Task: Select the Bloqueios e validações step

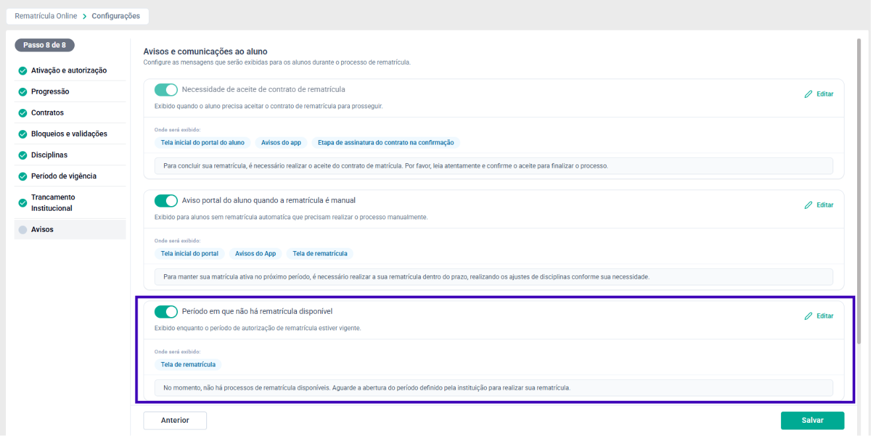Action: (x=70, y=134)
